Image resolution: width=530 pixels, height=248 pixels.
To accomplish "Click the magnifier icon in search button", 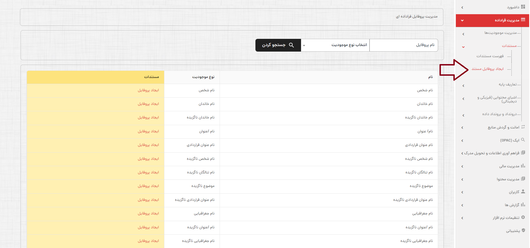I will pyautogui.click(x=291, y=45).
